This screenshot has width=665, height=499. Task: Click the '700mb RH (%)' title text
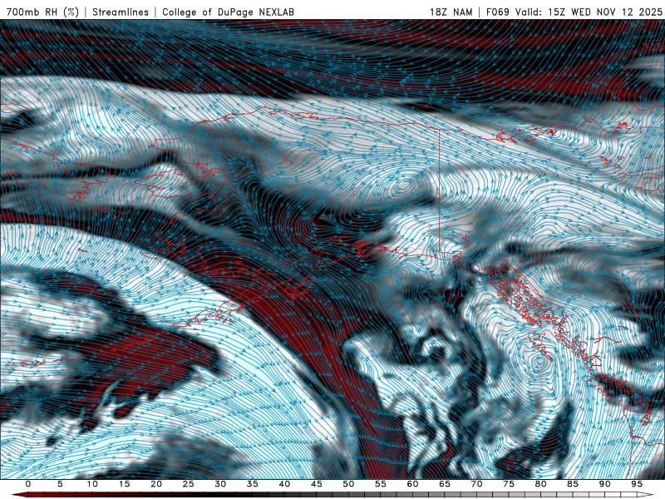43,12
